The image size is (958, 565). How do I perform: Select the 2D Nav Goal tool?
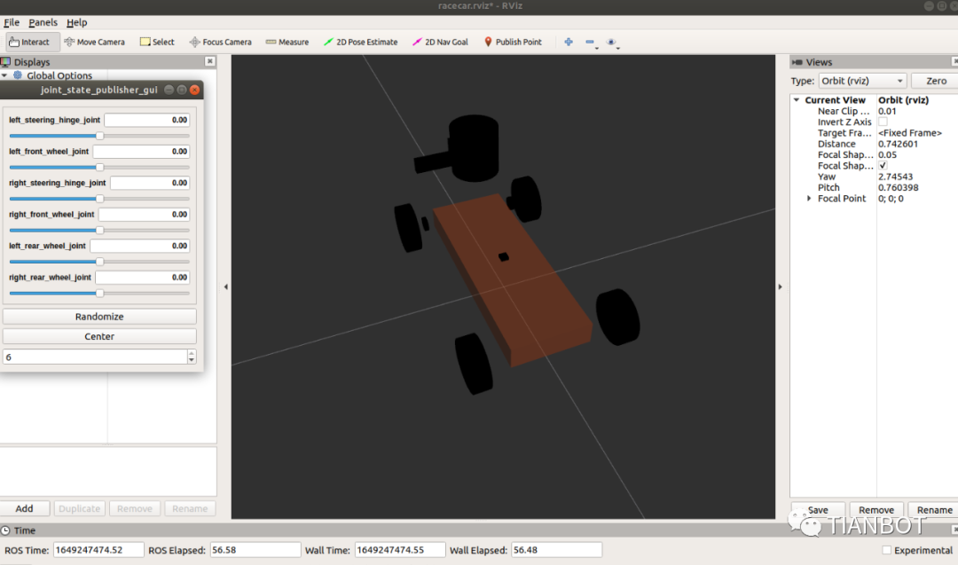point(440,43)
